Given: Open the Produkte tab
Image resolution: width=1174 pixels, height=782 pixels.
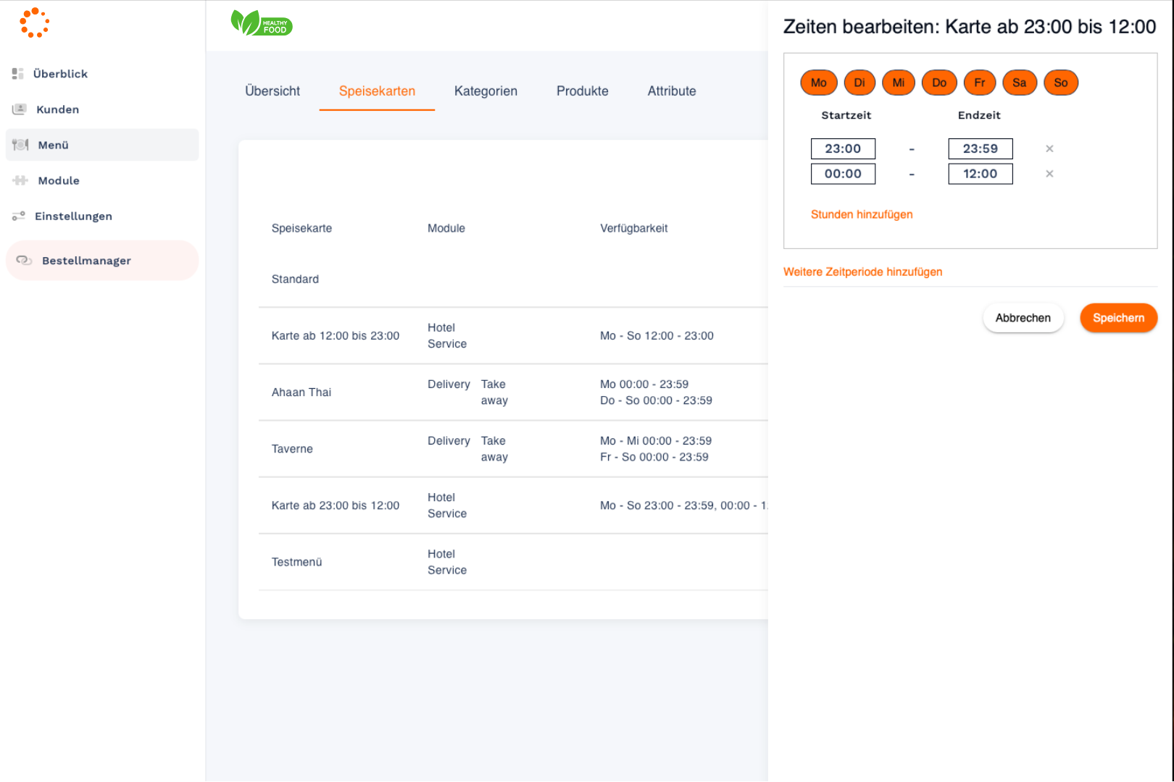Looking at the screenshot, I should click(x=582, y=91).
